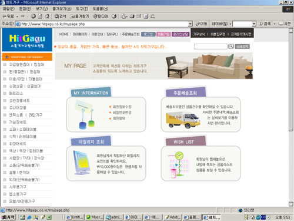Click the IE Edit page icon
This screenshot has height=221, width=294.
click(139, 17)
